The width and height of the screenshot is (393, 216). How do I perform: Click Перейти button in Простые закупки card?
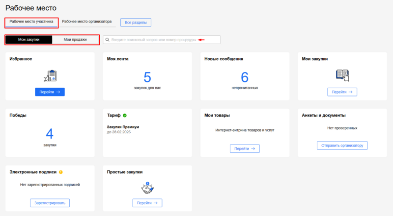click(147, 203)
